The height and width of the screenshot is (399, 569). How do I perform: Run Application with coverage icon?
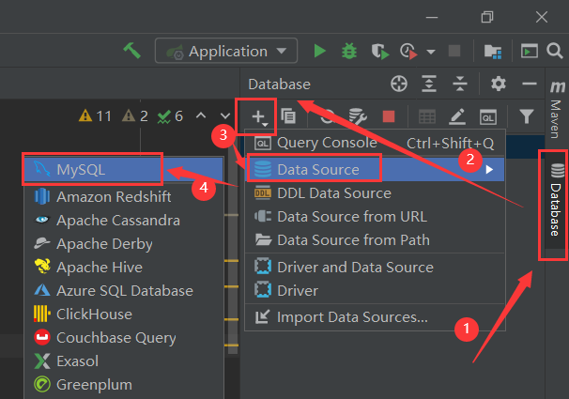(x=379, y=51)
